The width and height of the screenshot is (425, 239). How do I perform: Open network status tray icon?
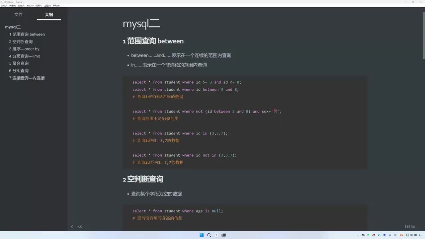coord(407,235)
